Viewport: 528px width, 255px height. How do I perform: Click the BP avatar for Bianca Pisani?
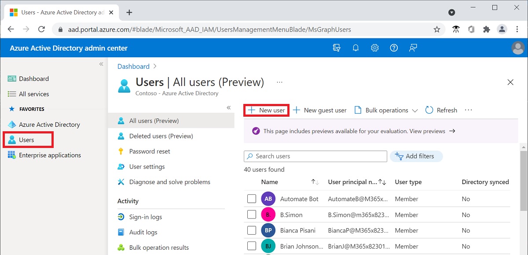(x=268, y=230)
